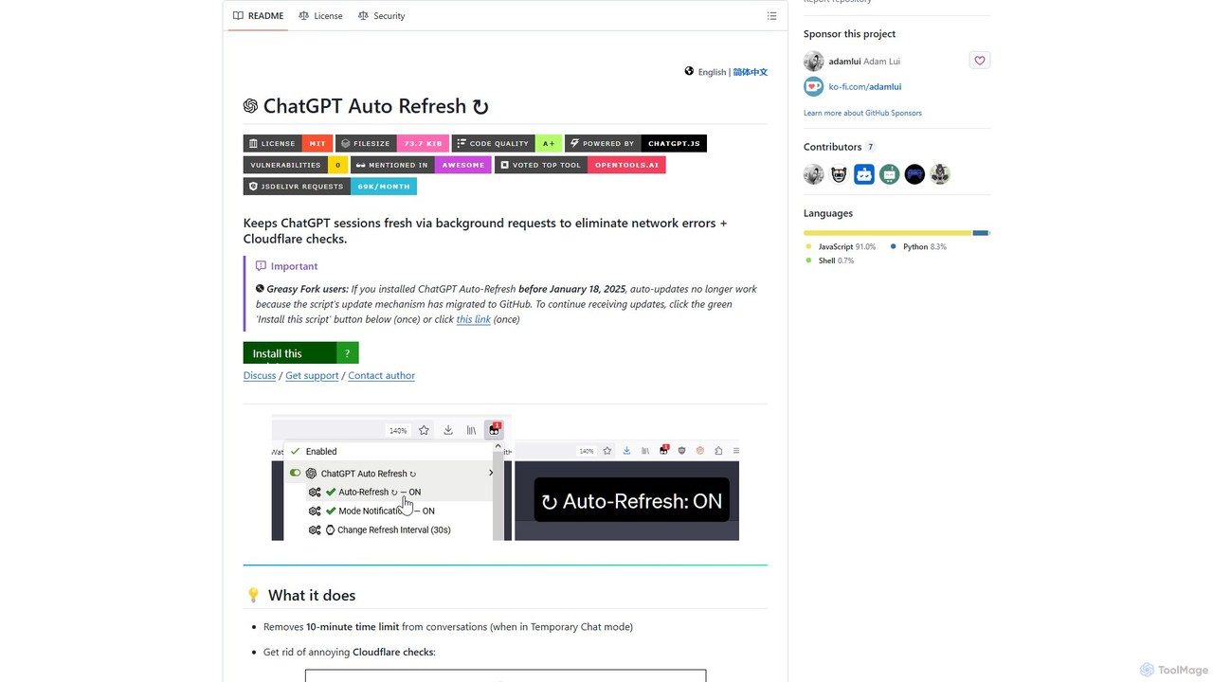The image size is (1213, 682).
Task: Open the Discuss link
Action: point(260,376)
